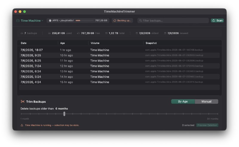Click the 1,02 TB total icon
The image size is (239, 147).
click(x=106, y=33)
